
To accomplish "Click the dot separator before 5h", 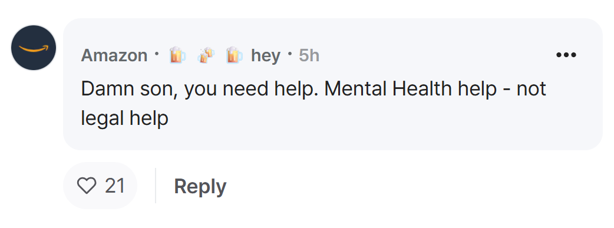I will [x=290, y=54].
